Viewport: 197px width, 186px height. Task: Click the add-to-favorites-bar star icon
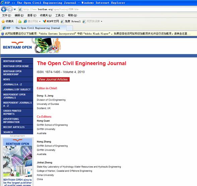tap(20, 21)
